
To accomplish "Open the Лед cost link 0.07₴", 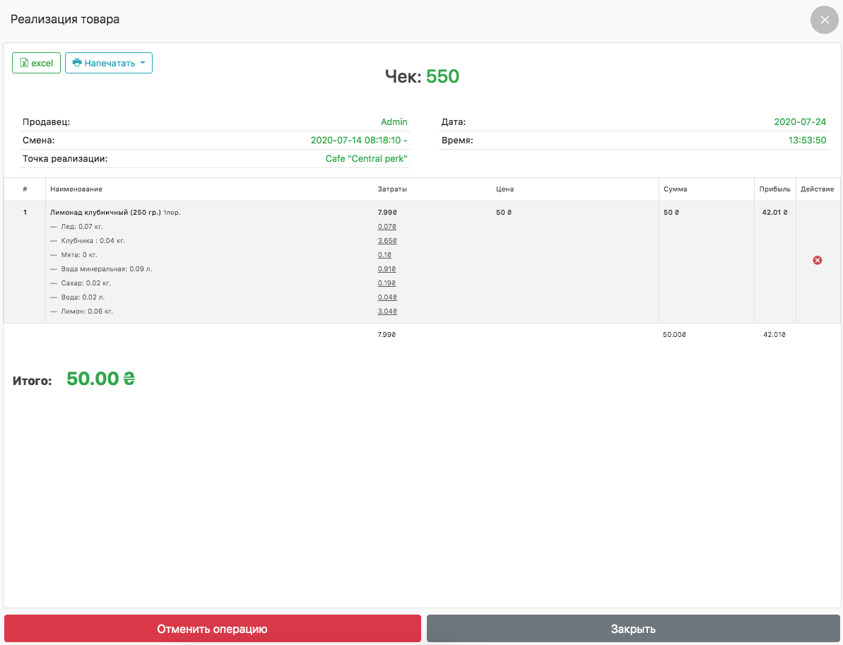I will click(x=387, y=227).
